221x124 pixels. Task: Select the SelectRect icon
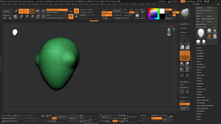point(187,42)
